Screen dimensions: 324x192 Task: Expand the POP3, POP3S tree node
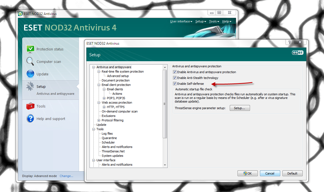pos(104,98)
